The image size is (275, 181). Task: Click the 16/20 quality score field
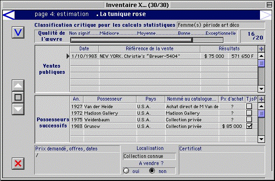pyautogui.click(x=252, y=36)
